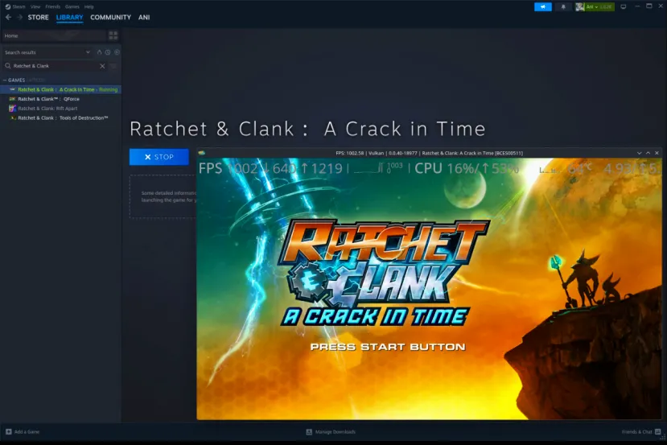Screen dimensions: 667x445
Task: Click the Ratchet & Clank search field
Action: point(55,66)
